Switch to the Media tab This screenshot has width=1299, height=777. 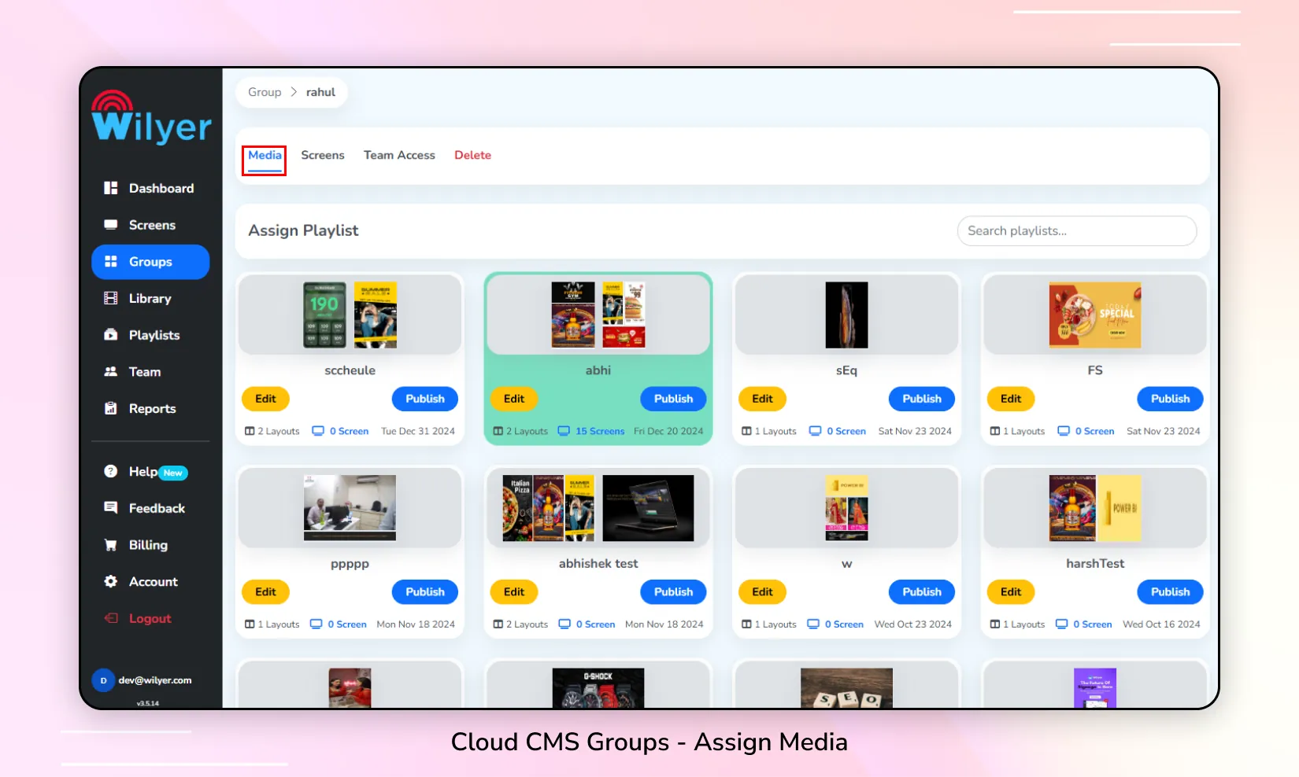click(265, 155)
